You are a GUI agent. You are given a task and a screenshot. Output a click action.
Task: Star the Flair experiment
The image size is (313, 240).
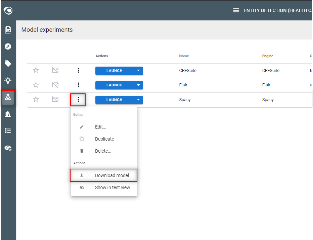click(x=36, y=85)
